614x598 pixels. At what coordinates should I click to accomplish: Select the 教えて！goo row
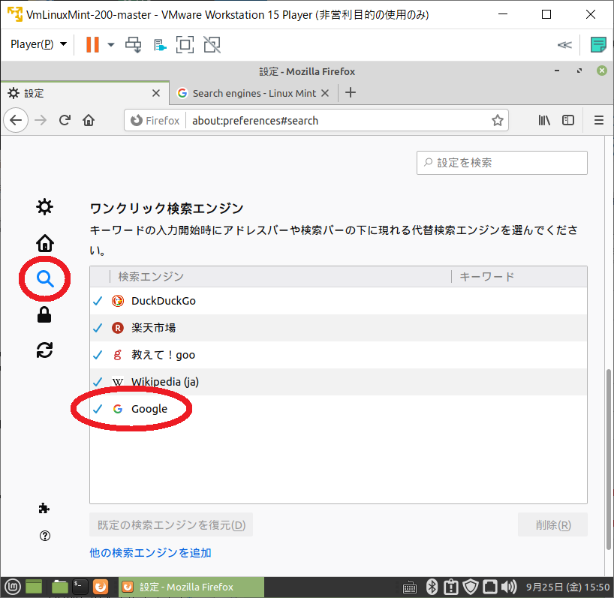point(339,355)
